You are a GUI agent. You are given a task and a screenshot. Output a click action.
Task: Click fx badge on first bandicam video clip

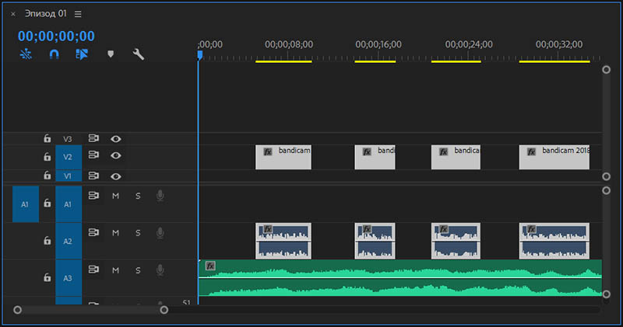click(x=268, y=151)
